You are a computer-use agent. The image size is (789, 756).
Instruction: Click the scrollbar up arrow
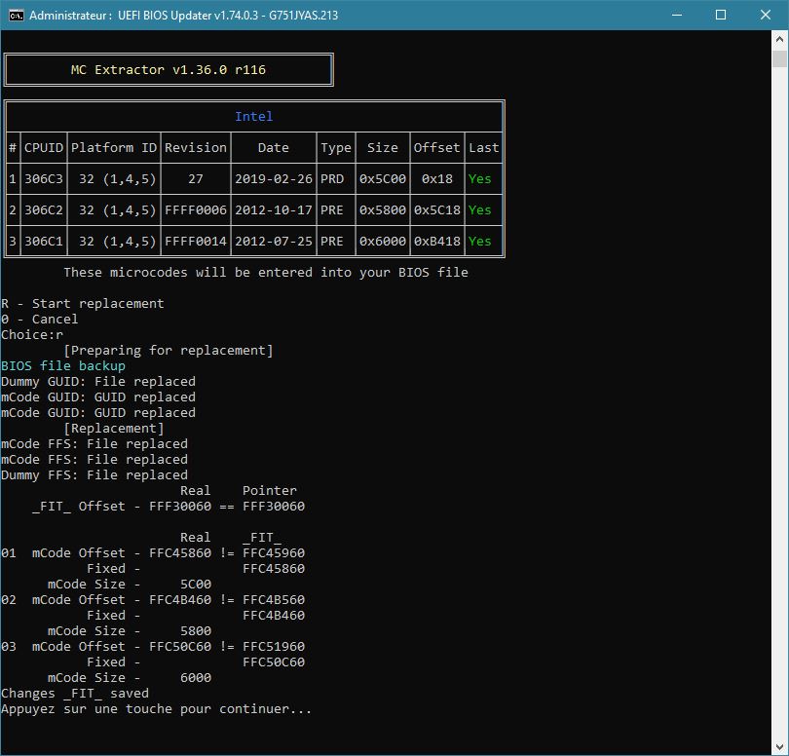(x=779, y=38)
